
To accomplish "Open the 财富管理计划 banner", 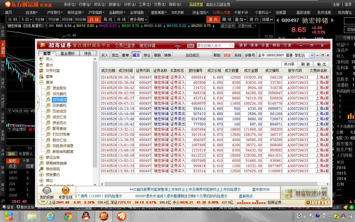I will point(305,193).
